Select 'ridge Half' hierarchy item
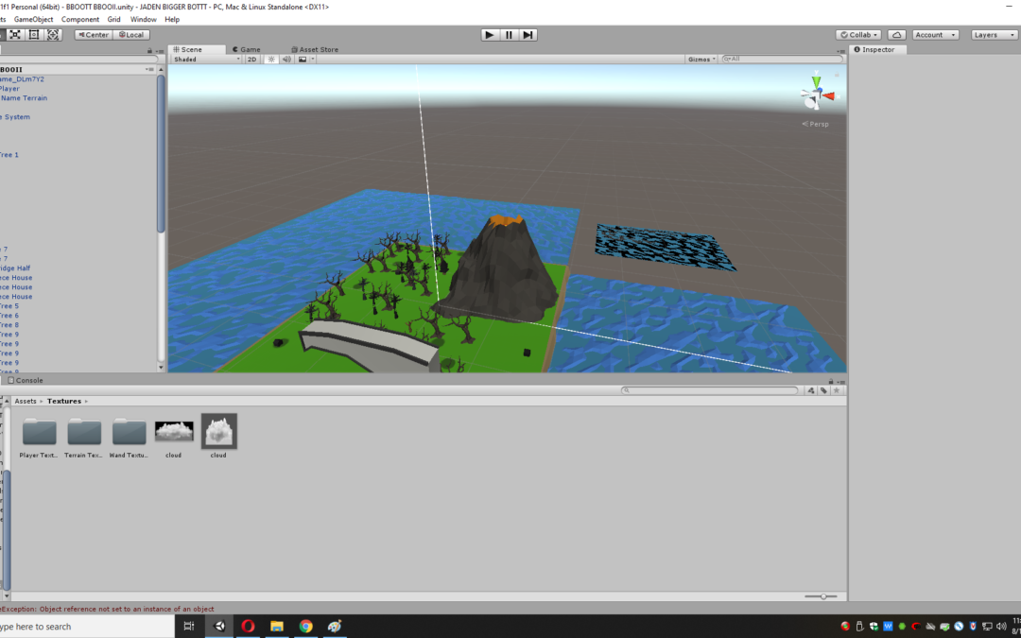Image resolution: width=1021 pixels, height=638 pixels. coord(15,268)
